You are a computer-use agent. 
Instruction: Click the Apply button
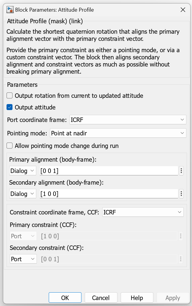173,298
